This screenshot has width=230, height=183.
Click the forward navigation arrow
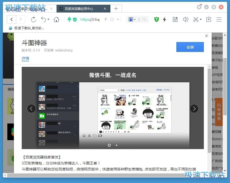point(20,19)
